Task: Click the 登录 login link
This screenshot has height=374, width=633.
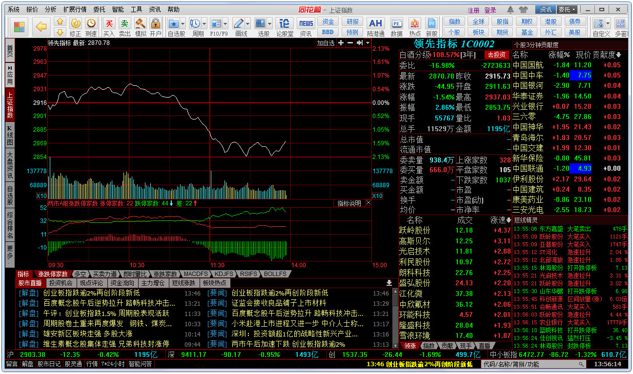Action: pyautogui.click(x=490, y=10)
